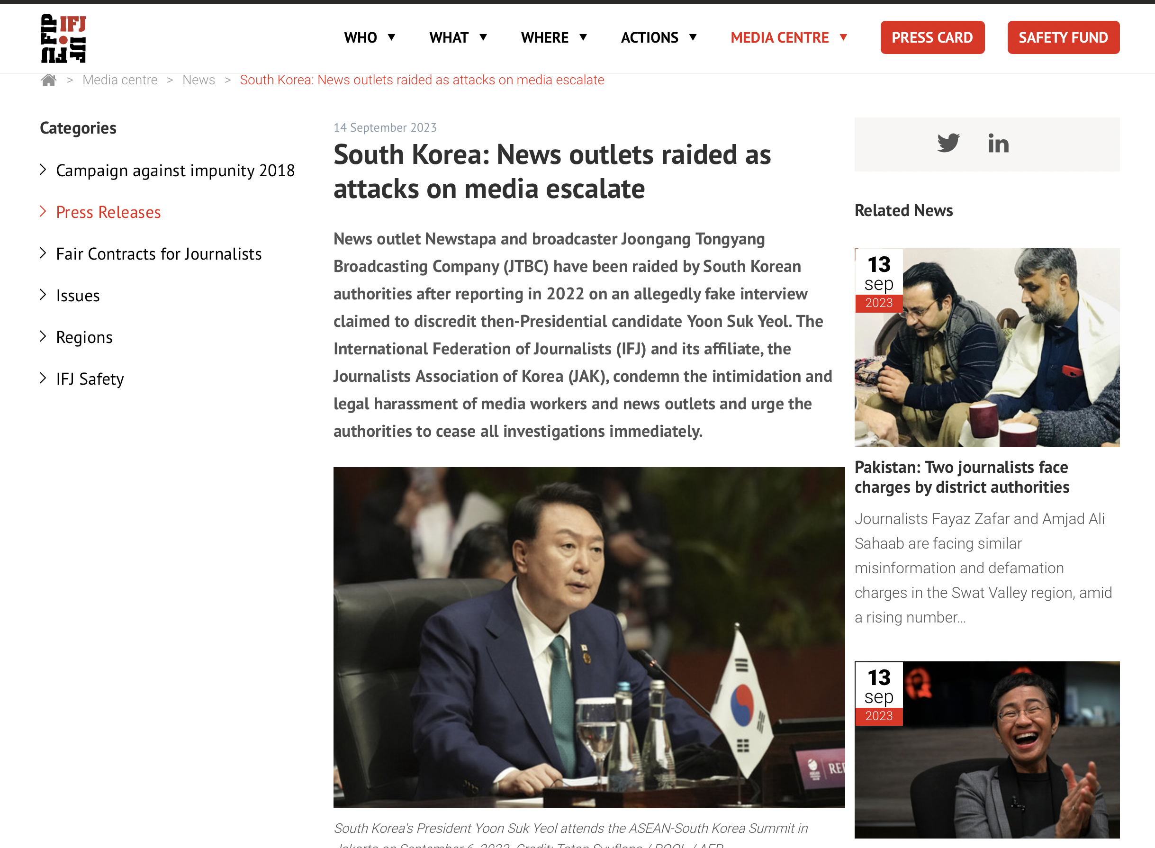Click chevron beside Issues category
1155x848 pixels.
pos(43,295)
